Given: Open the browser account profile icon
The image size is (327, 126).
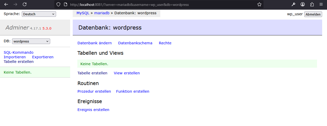Looking at the screenshot, I should [x=303, y=4].
